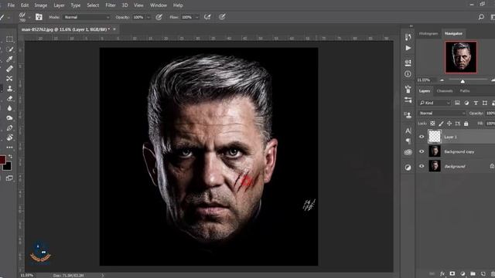The image size is (495, 278).
Task: Open the layer blend mode dropdown
Action: [442, 114]
